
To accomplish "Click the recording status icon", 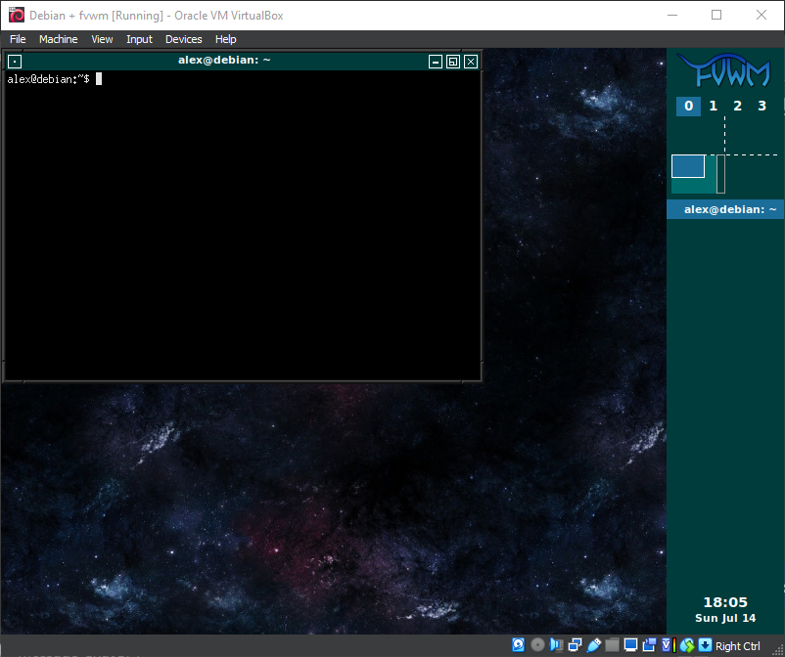I will pyautogui.click(x=649, y=645).
